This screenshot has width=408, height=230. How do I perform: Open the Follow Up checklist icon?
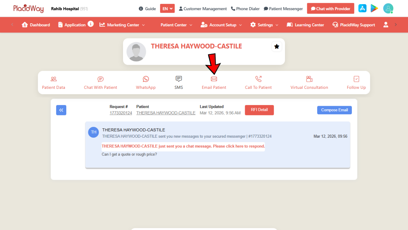(356, 79)
